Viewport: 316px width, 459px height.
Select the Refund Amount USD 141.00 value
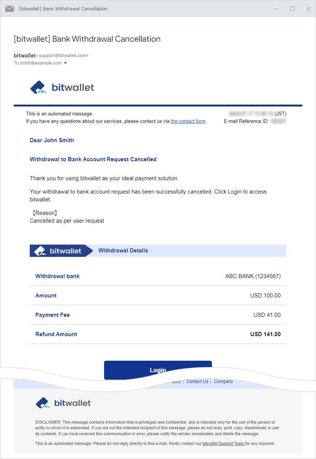coord(265,334)
